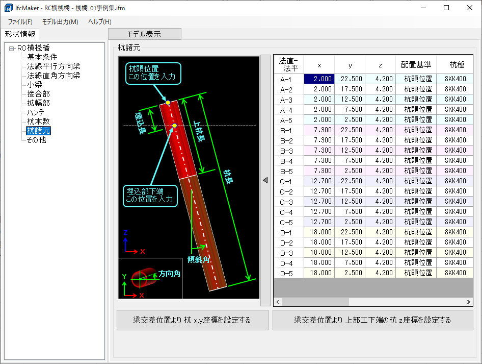482x364 pixels.
Task: Switch to the 形状情報 tab
Action: [x=20, y=34]
